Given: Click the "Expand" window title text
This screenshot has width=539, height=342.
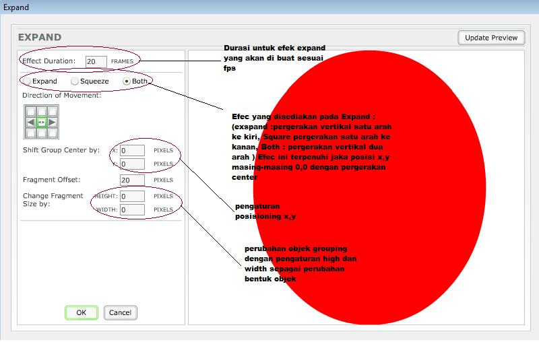Looking at the screenshot, I should pyautogui.click(x=15, y=7).
